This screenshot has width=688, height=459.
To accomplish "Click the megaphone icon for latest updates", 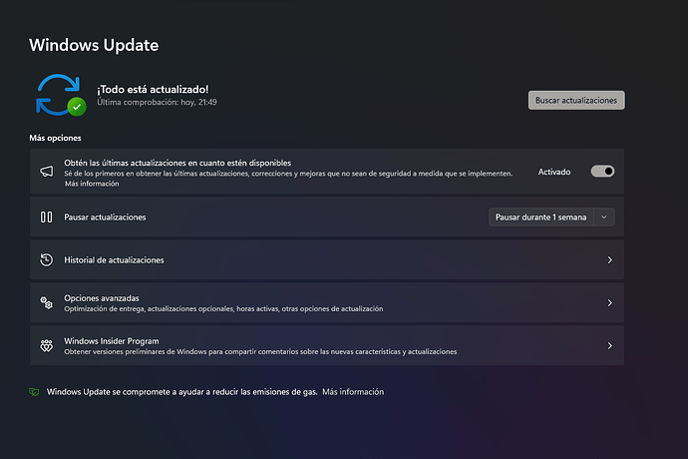I will [x=47, y=172].
